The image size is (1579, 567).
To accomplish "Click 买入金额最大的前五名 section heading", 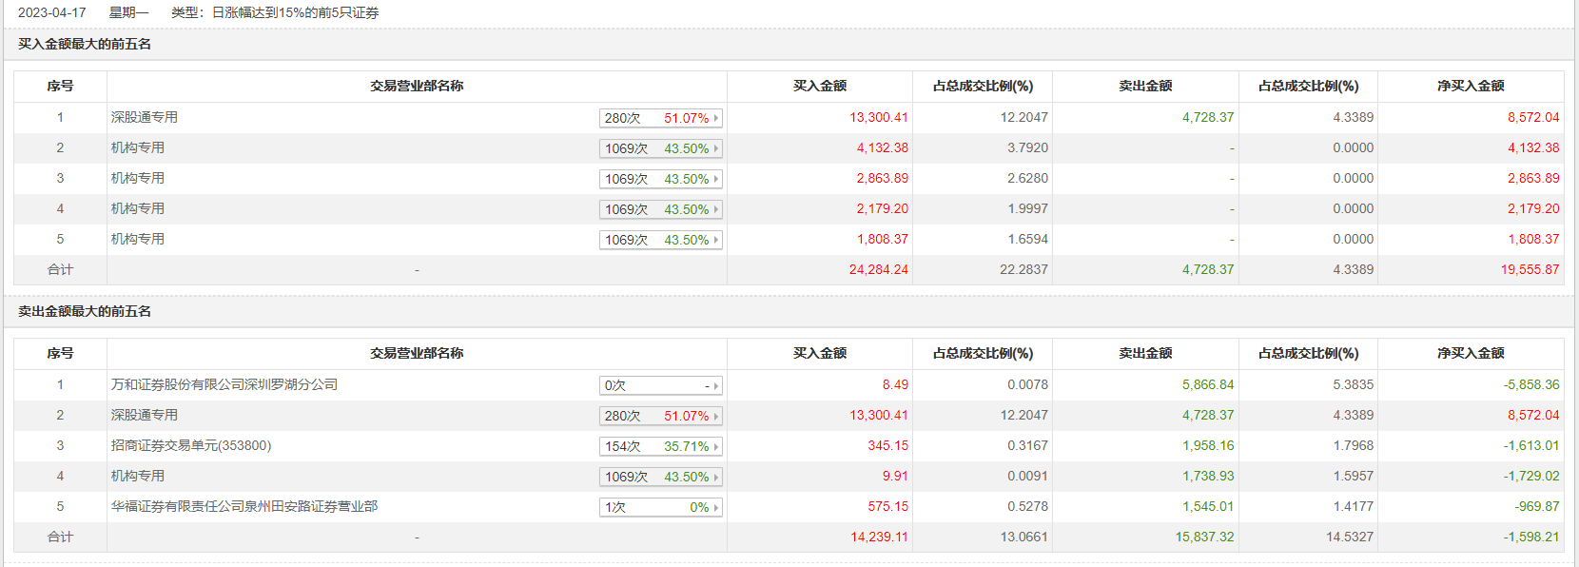I will (85, 44).
